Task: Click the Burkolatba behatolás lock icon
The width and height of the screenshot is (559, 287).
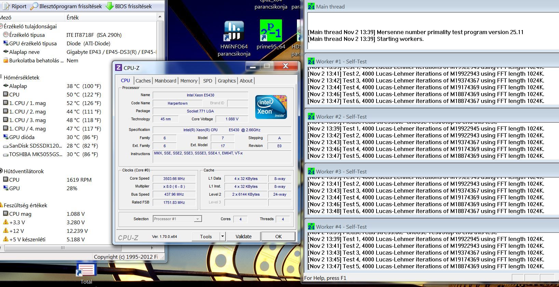Action: coord(5,60)
